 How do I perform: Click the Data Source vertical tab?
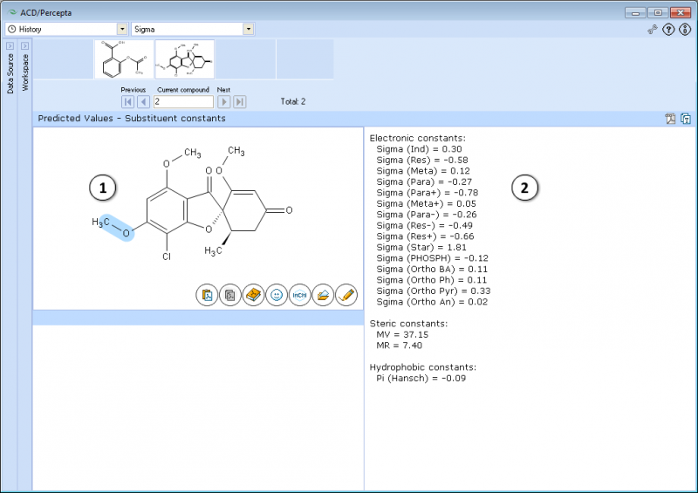coord(10,73)
